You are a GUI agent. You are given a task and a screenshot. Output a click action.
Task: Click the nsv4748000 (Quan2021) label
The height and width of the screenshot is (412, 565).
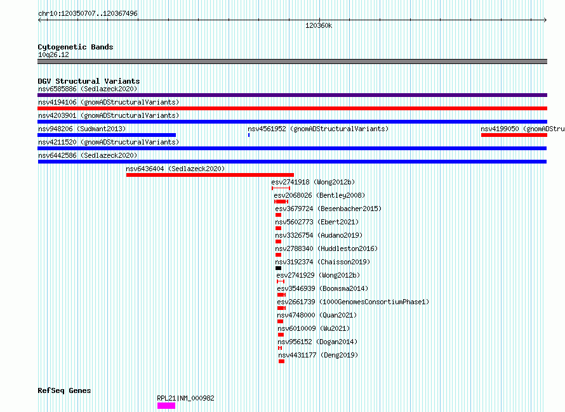tap(317, 315)
